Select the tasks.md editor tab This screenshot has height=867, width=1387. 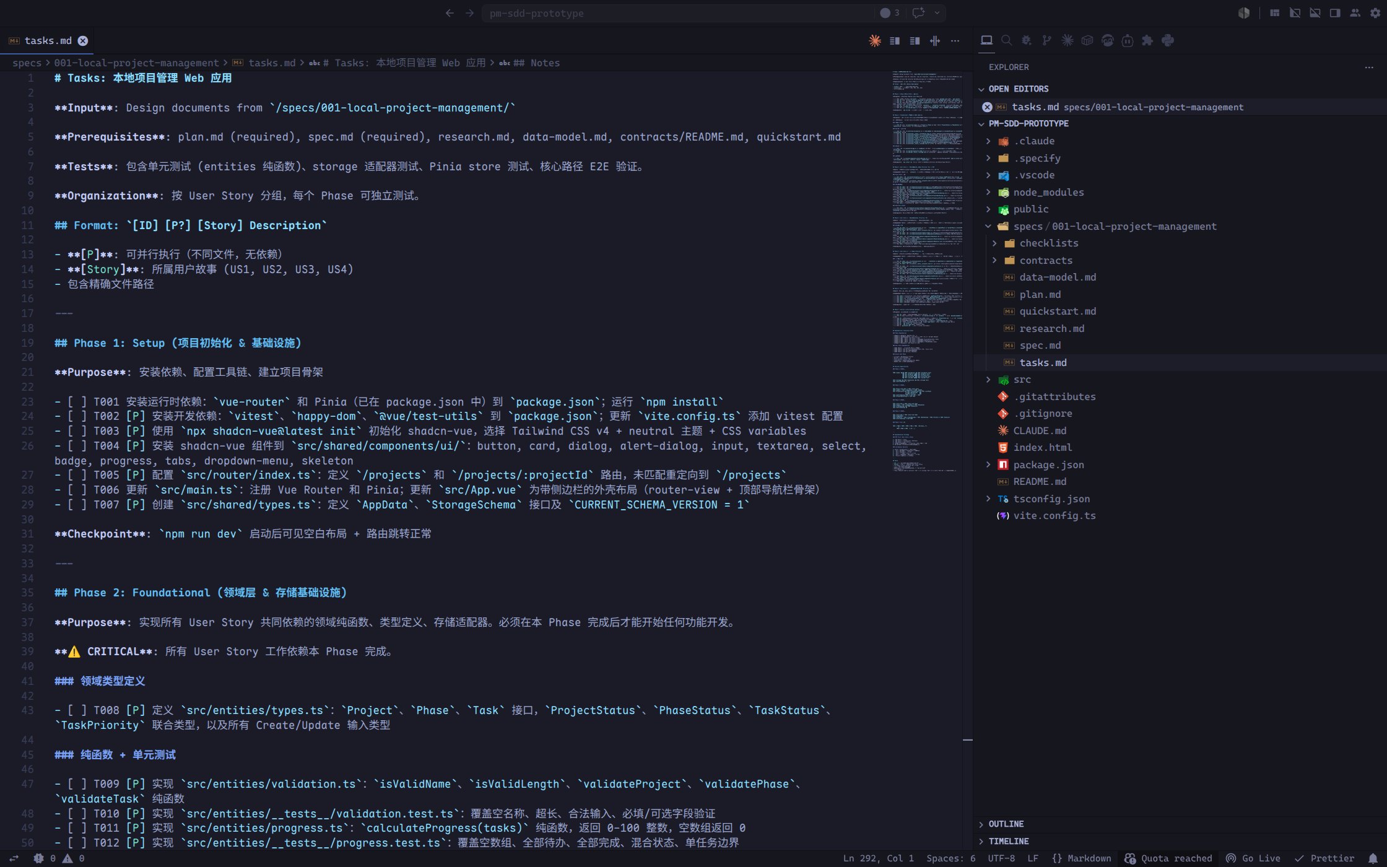click(48, 41)
